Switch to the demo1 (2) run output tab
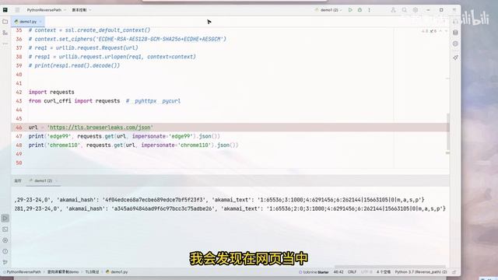This screenshot has height=280, width=498. (43, 180)
